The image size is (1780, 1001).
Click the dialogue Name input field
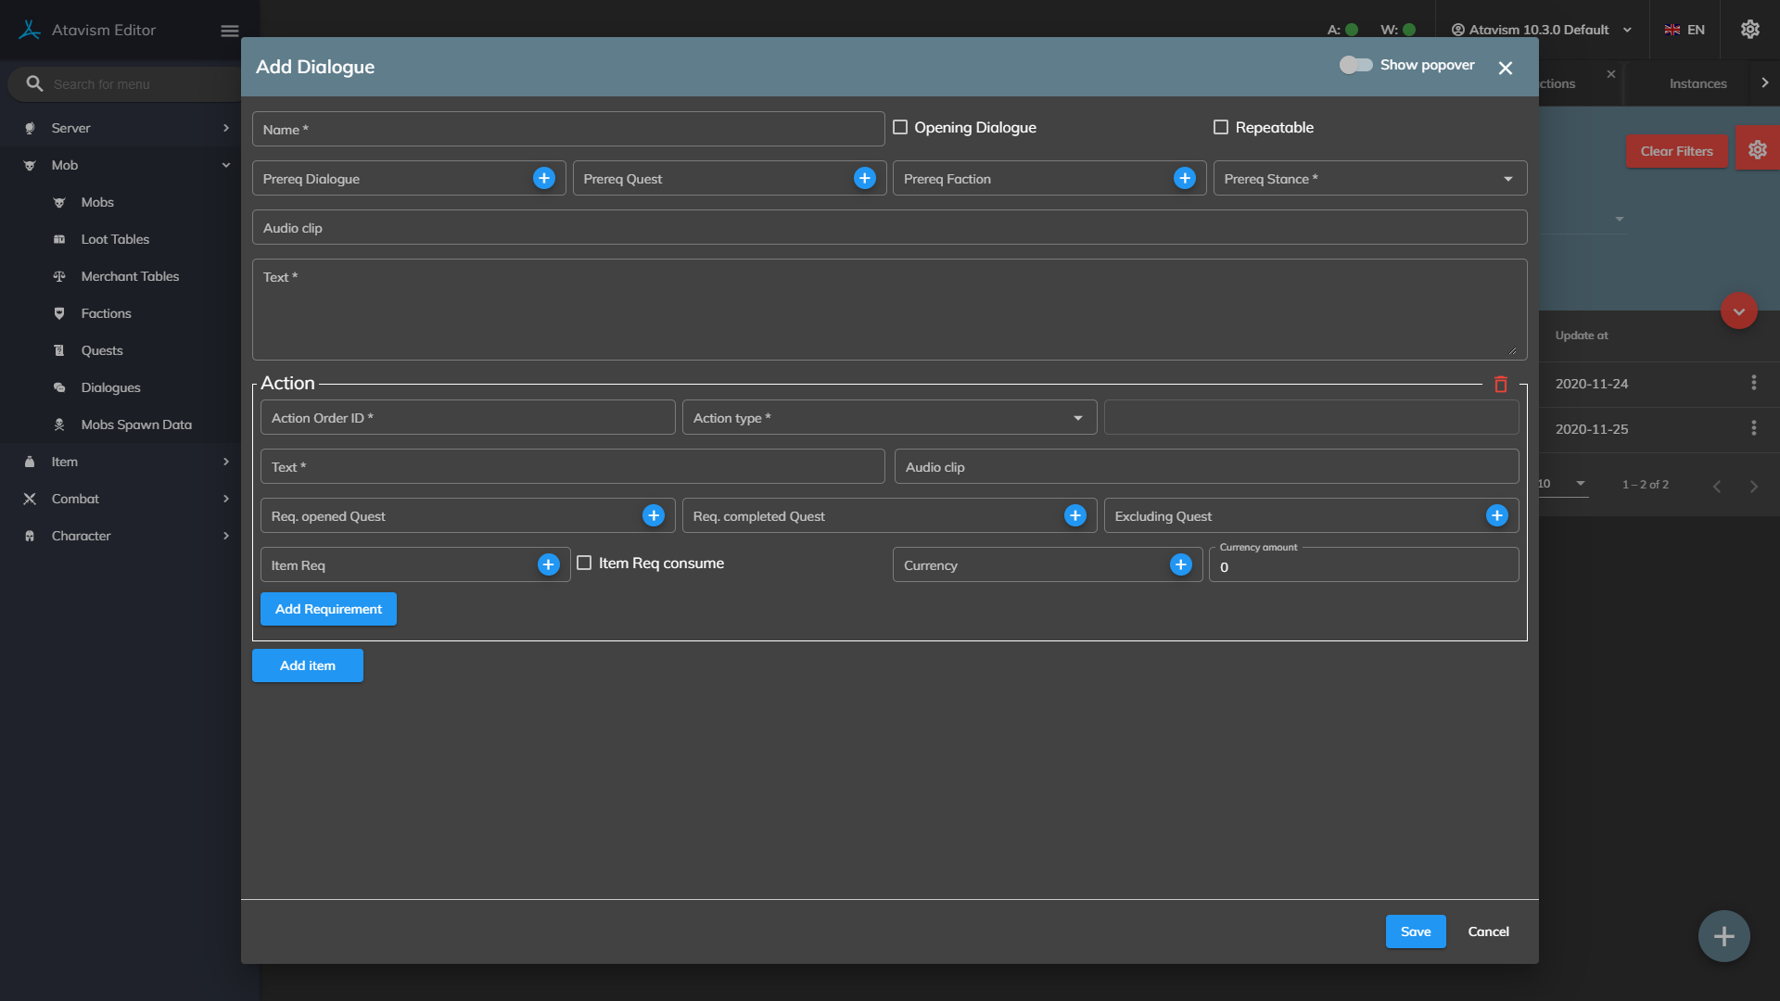[567, 129]
